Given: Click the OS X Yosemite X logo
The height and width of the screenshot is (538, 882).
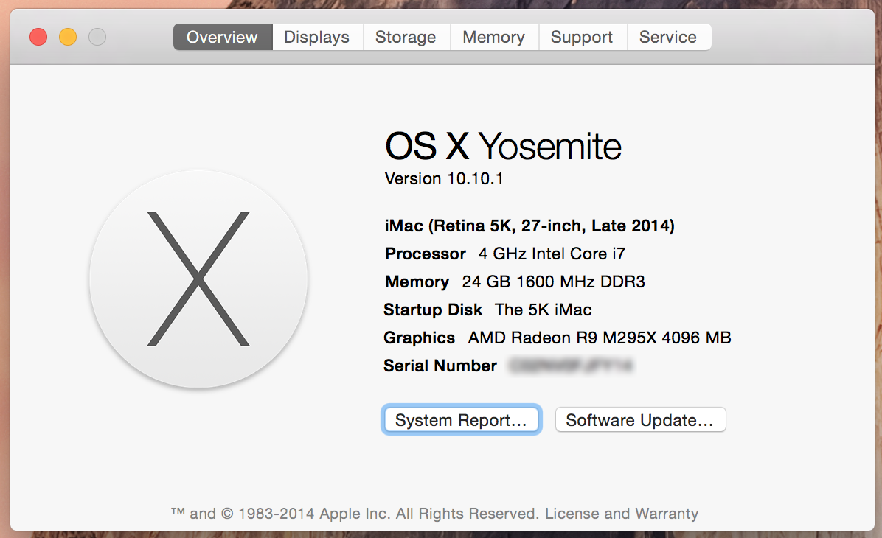Looking at the screenshot, I should click(198, 279).
